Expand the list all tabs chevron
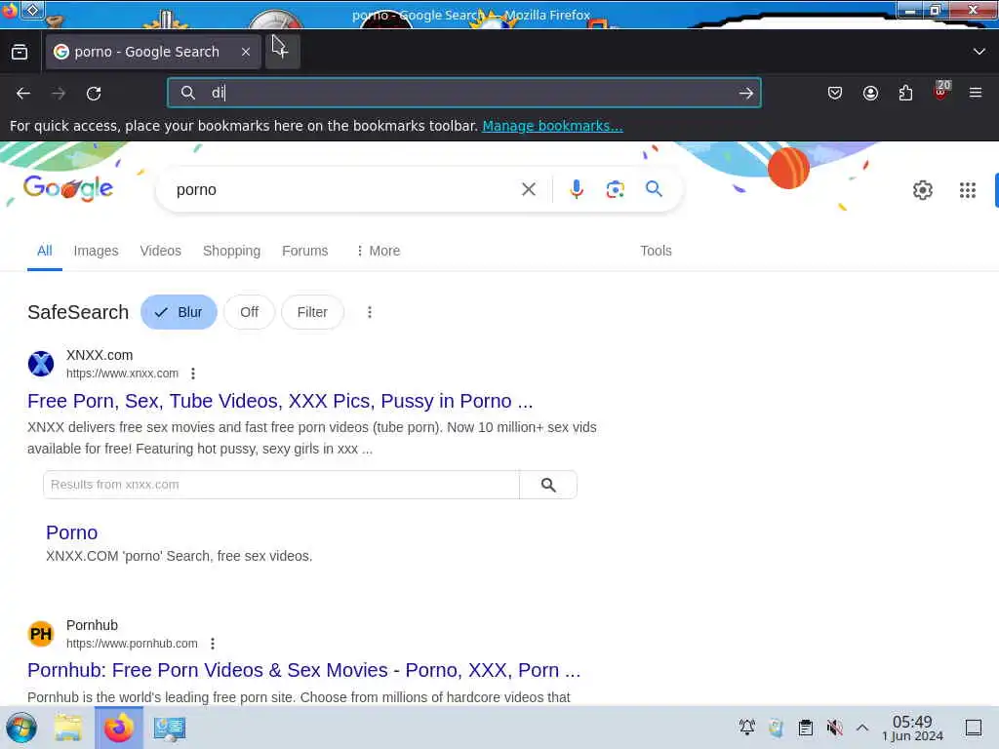This screenshot has width=999, height=749. coord(979,52)
